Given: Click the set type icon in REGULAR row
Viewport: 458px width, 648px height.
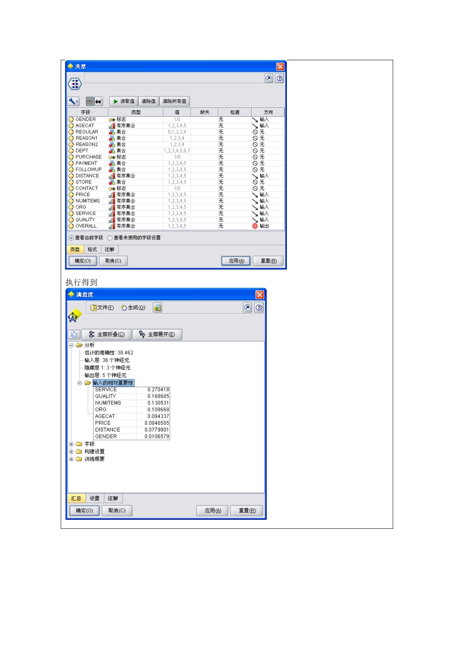Looking at the screenshot, I should [x=112, y=132].
